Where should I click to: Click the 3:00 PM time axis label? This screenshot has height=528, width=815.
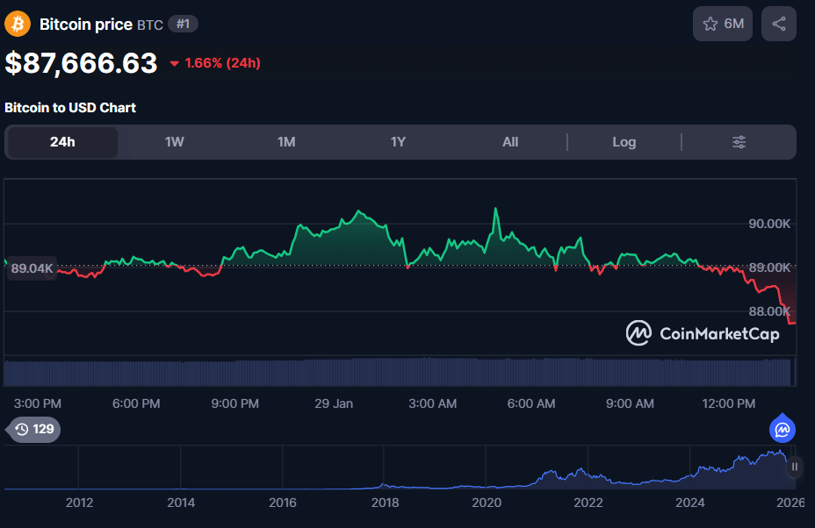[x=38, y=403]
